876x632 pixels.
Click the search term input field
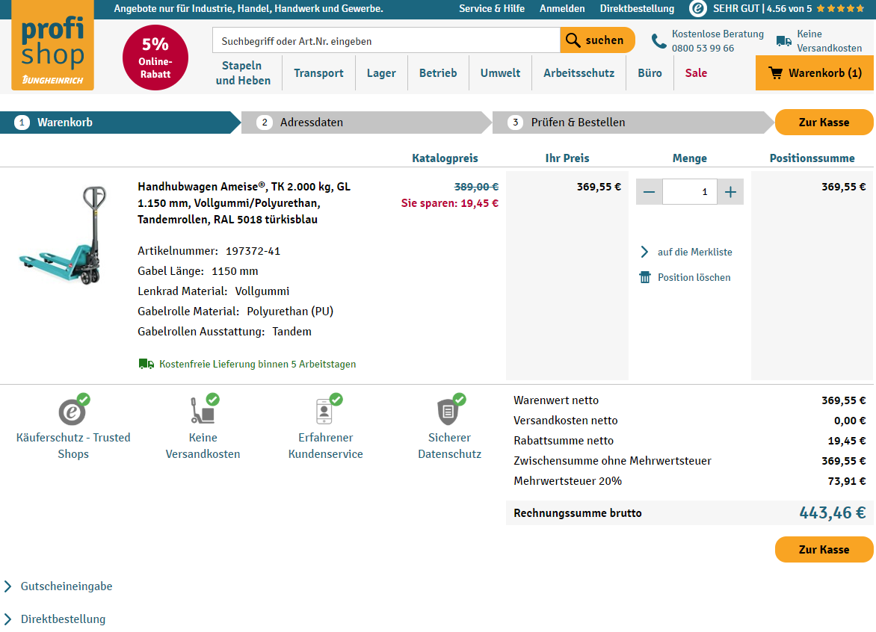tap(386, 41)
